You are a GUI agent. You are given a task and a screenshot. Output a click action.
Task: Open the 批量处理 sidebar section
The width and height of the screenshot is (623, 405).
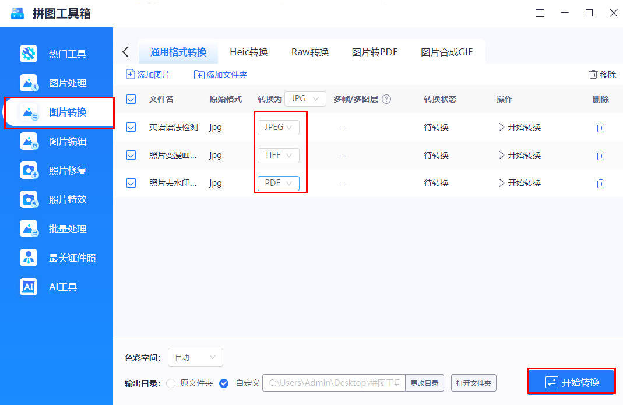pos(55,229)
